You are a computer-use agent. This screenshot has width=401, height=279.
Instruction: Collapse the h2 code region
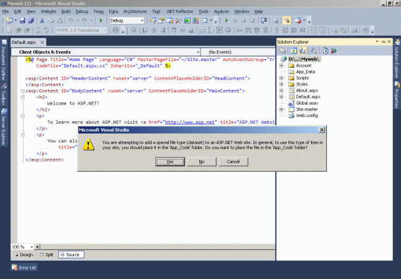pyautogui.click(x=23, y=97)
